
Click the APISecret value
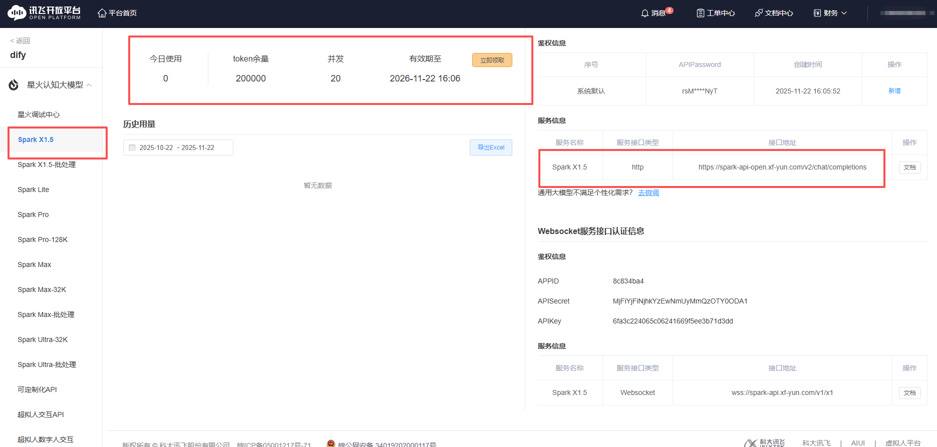pos(680,301)
